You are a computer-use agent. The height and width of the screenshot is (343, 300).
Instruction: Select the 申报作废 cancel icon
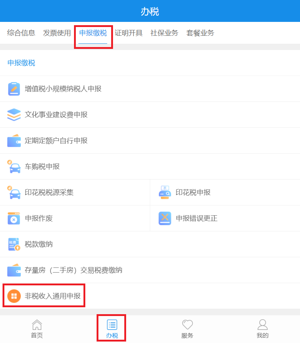tap(14, 218)
